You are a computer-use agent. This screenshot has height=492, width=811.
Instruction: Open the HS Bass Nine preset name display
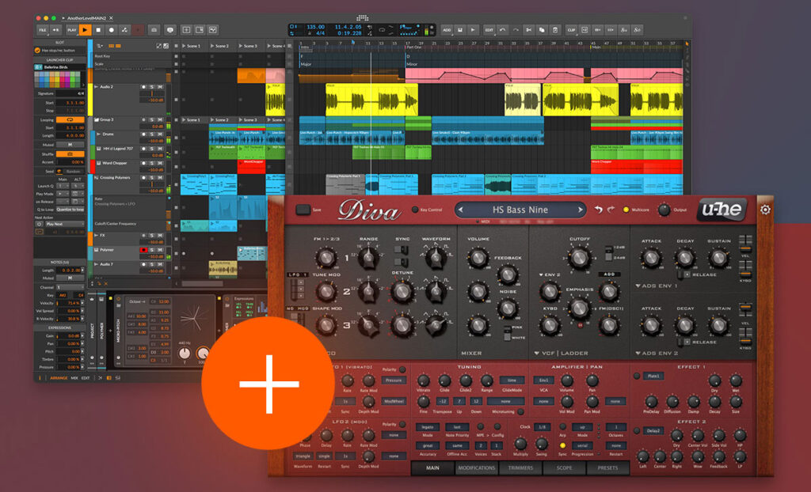click(x=520, y=210)
